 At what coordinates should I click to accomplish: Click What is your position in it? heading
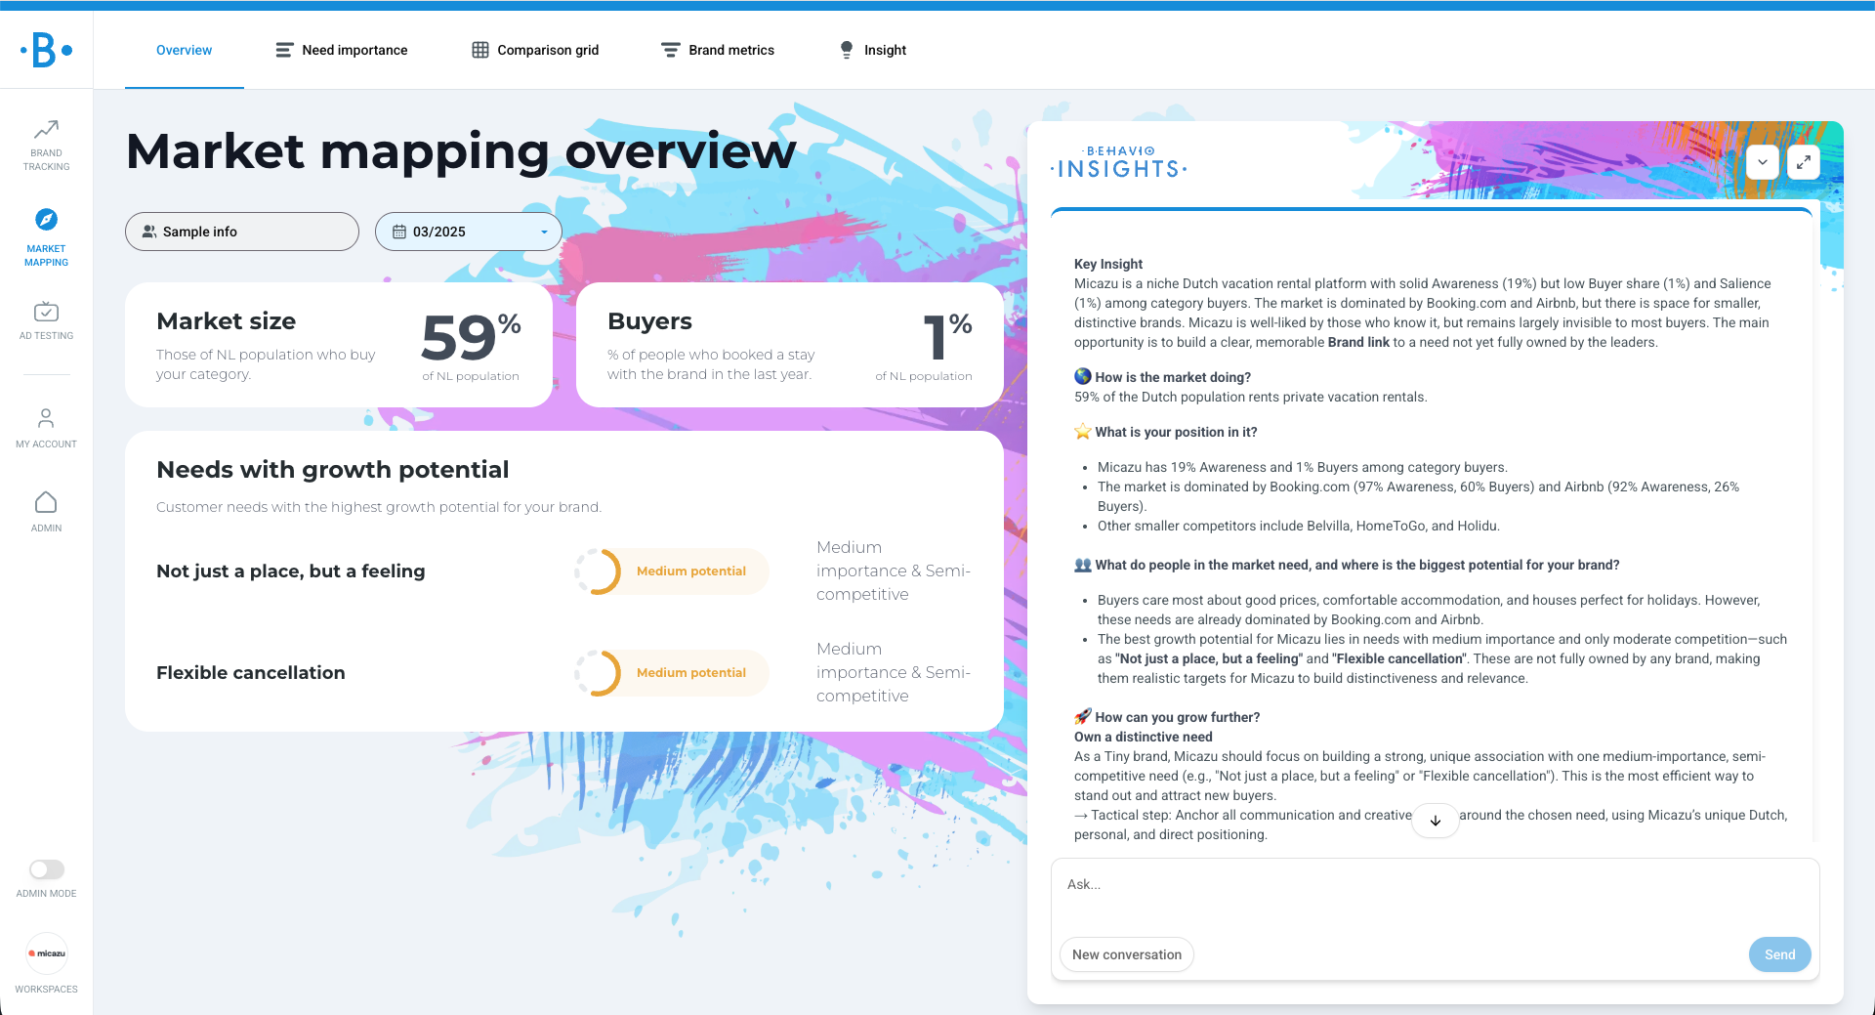[x=1176, y=432]
